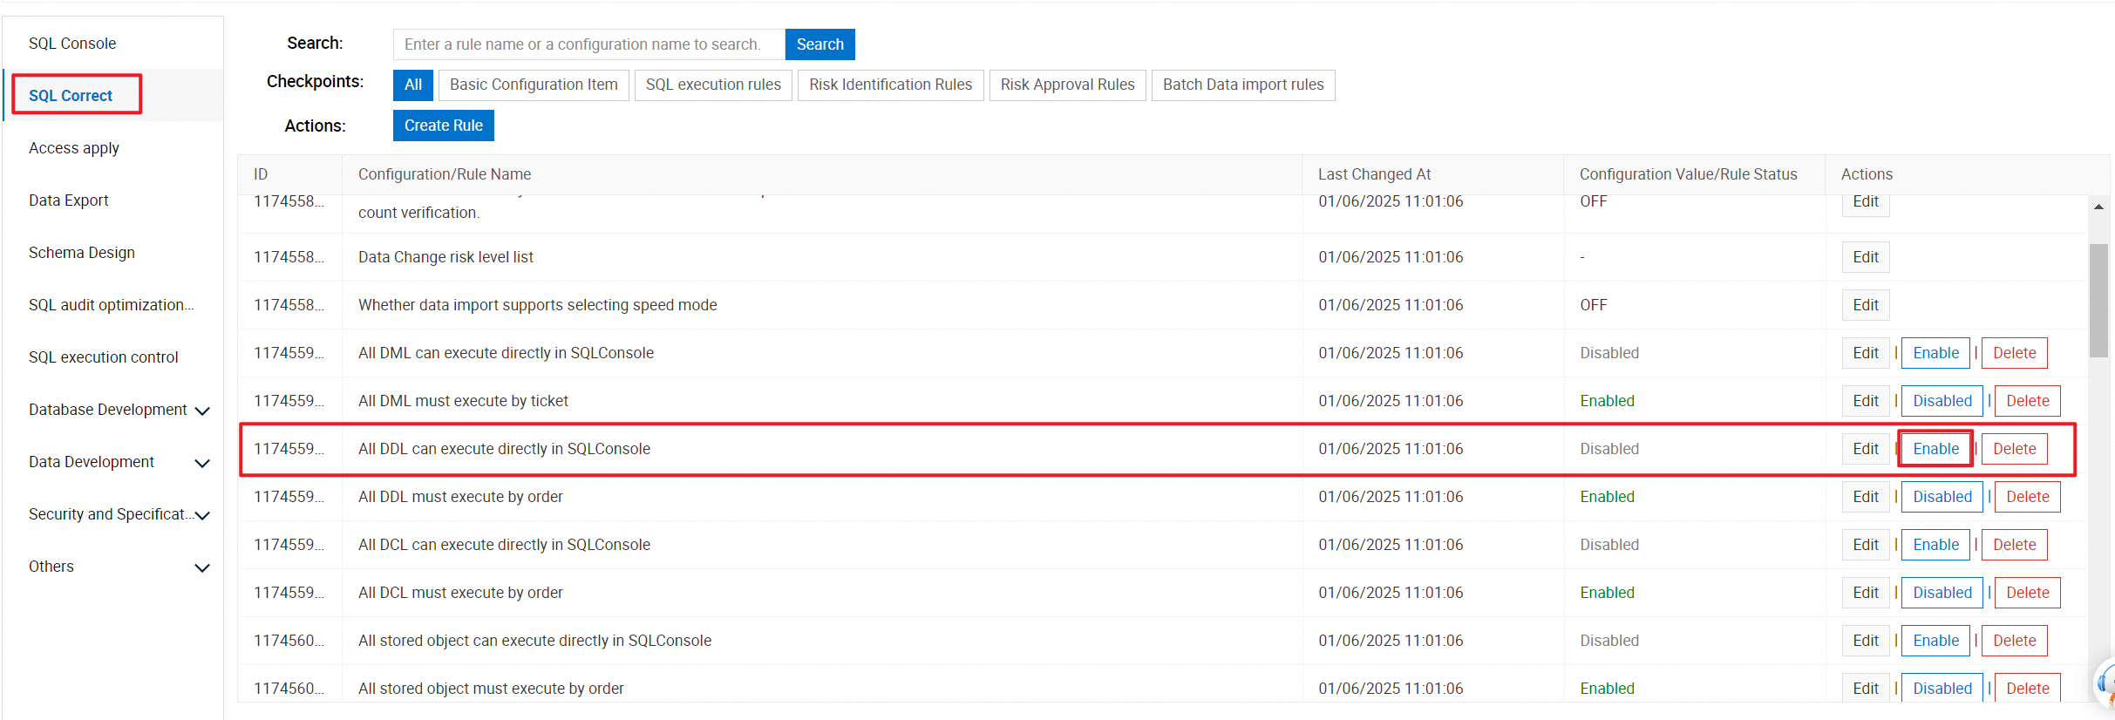2115x720 pixels.
Task: Edit All DML must execute by ticket
Action: tap(1866, 401)
